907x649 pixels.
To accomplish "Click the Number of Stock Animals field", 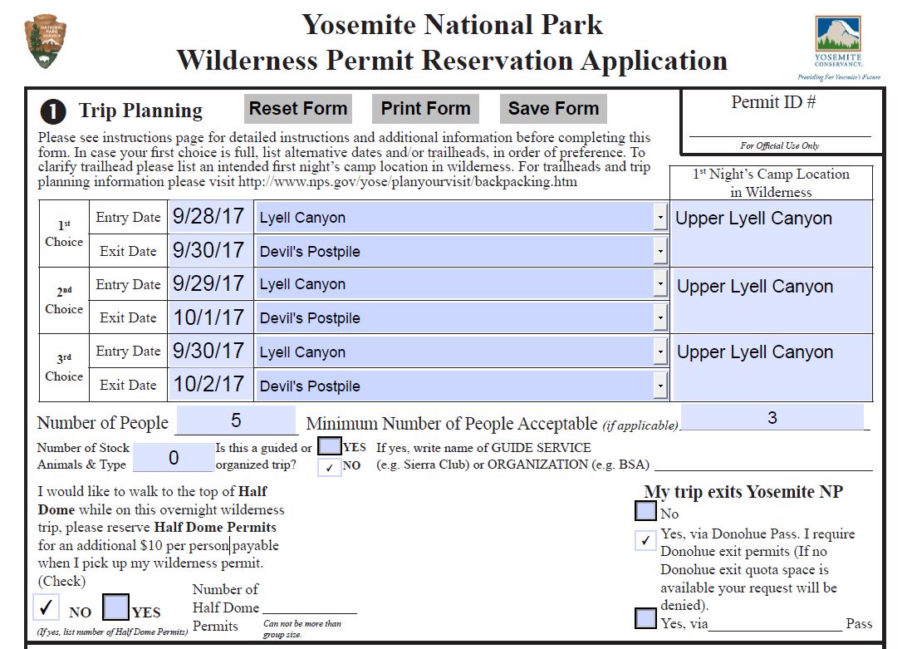I will click(x=174, y=457).
